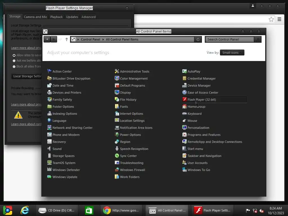Click the Chrome user profile icon
This screenshot has height=216, width=288.
253,6
